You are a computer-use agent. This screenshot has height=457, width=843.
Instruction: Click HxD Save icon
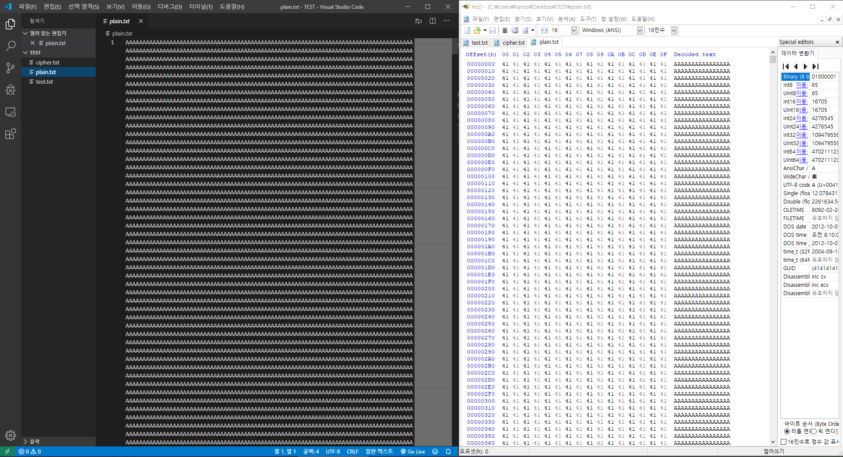pos(493,30)
